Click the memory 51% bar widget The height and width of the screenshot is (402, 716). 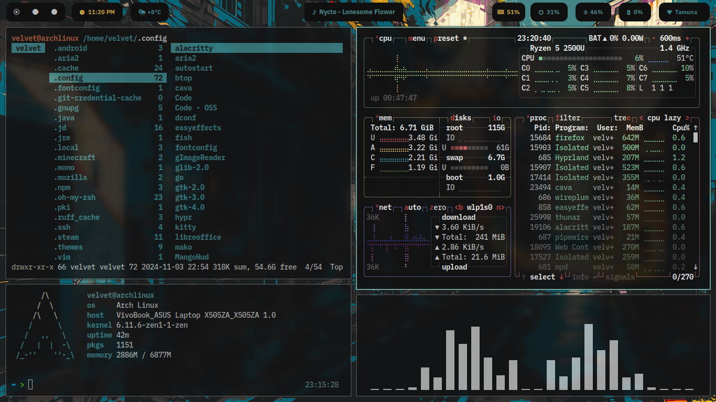pyautogui.click(x=508, y=12)
